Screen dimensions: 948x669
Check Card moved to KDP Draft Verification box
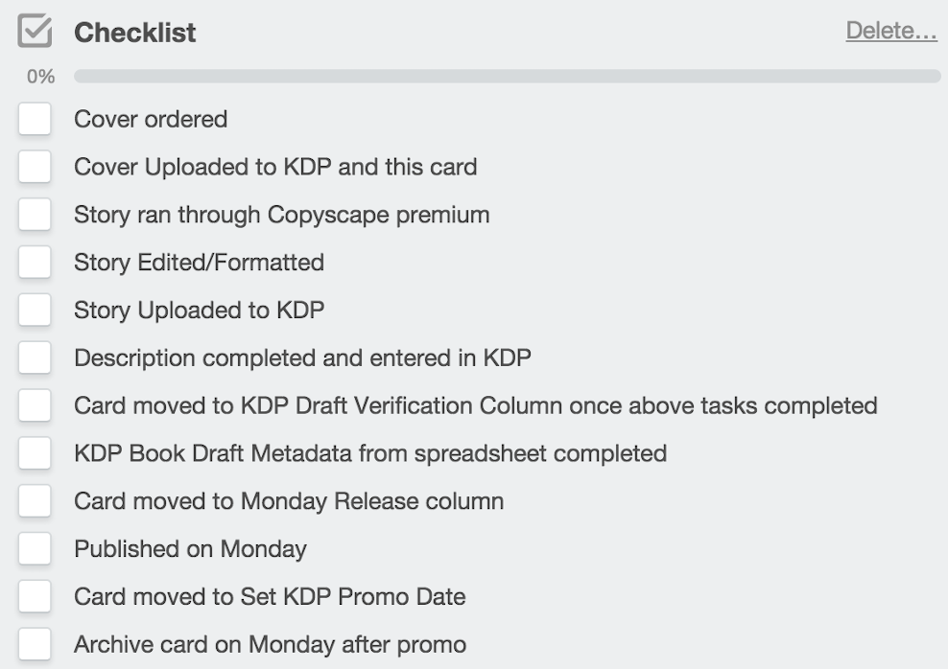[35, 405]
